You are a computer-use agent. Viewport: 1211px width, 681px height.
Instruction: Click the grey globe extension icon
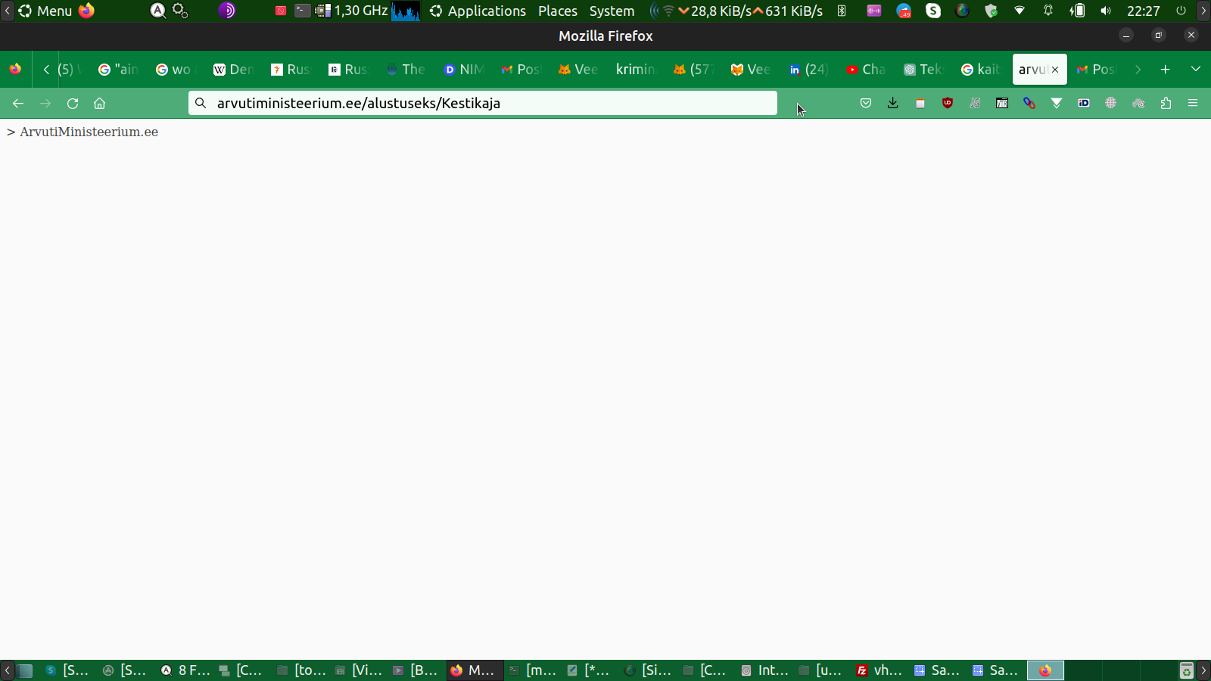pos(1111,104)
